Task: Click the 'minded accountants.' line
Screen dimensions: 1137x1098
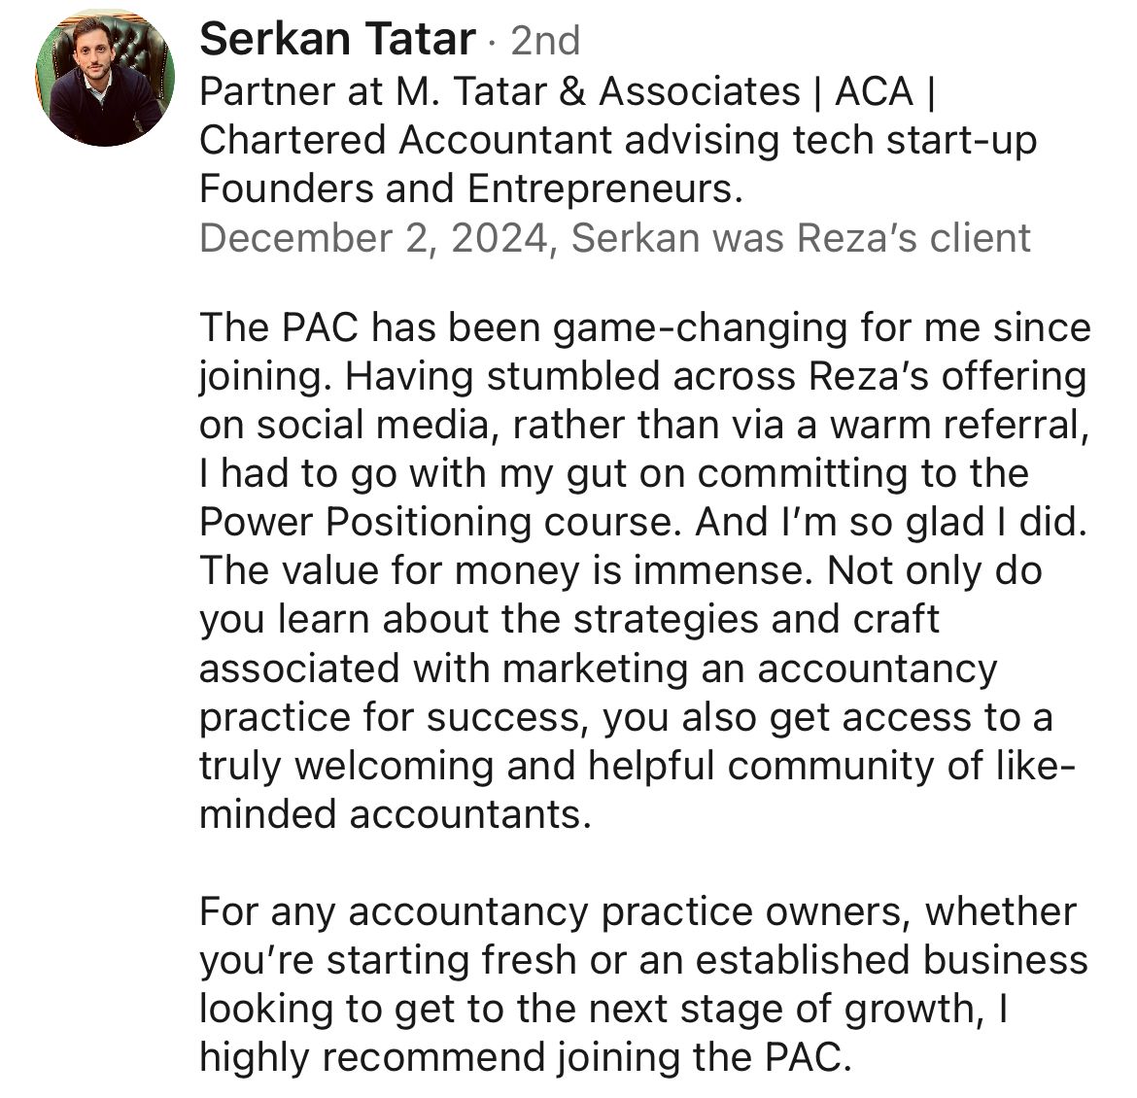Action: point(395,814)
